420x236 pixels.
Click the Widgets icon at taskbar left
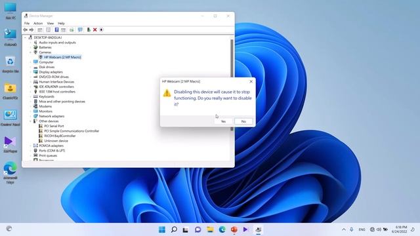coord(9,229)
